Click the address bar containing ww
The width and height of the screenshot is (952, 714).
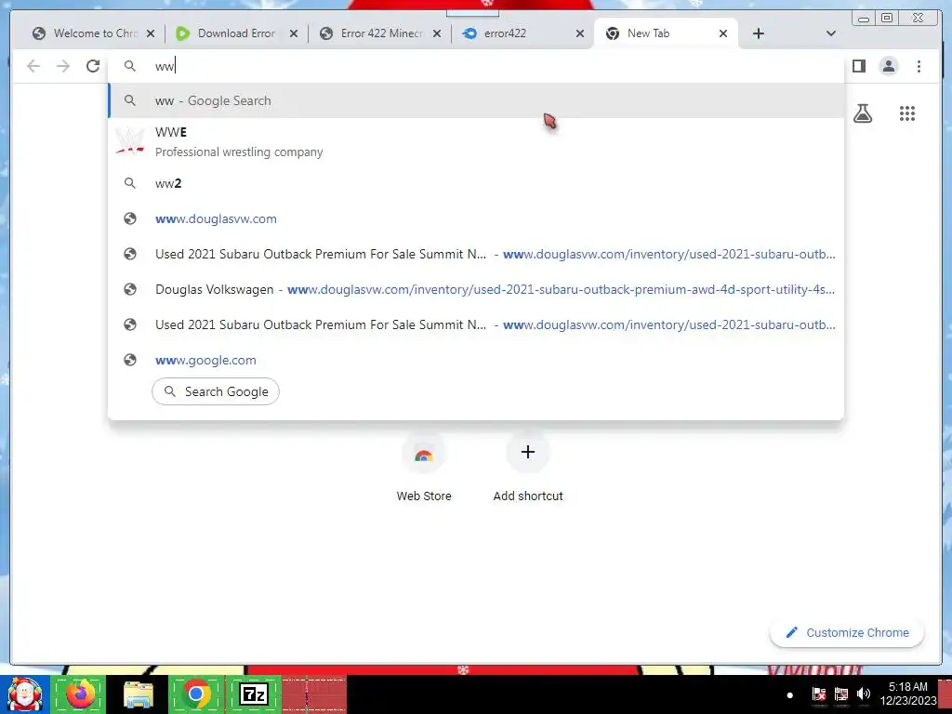[x=476, y=66]
